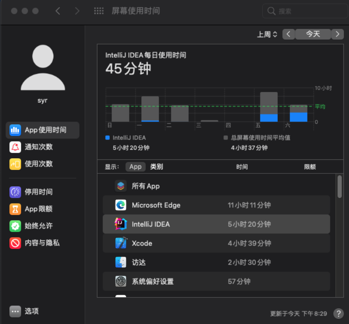Click the 所有 App stacked layers icon
Image resolution: width=349 pixels, height=324 pixels.
pos(120,186)
